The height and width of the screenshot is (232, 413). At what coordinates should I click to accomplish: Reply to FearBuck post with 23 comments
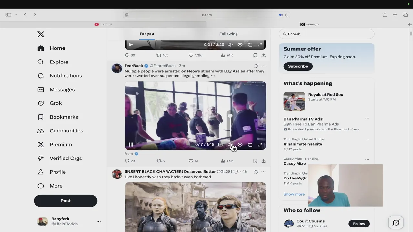(130, 161)
